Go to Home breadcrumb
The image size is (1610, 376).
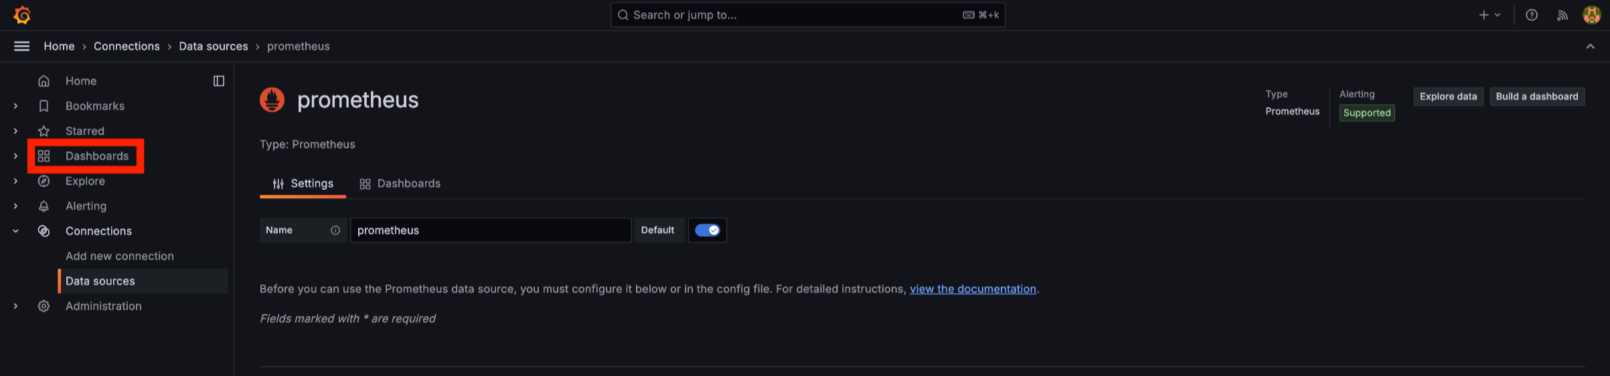(x=59, y=46)
